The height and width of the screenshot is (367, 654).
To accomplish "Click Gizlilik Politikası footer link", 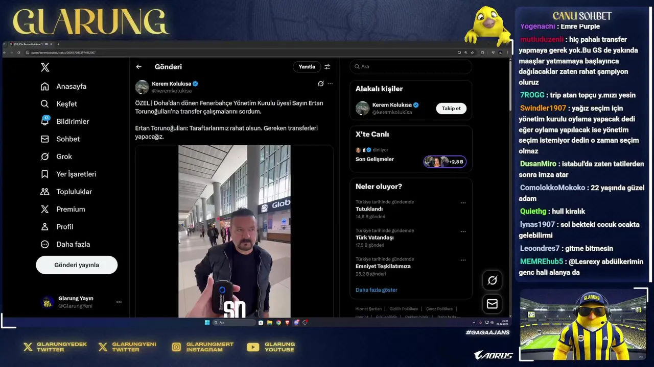I will (404, 309).
